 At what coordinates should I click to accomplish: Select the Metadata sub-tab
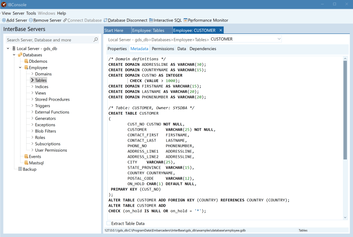coord(139,48)
